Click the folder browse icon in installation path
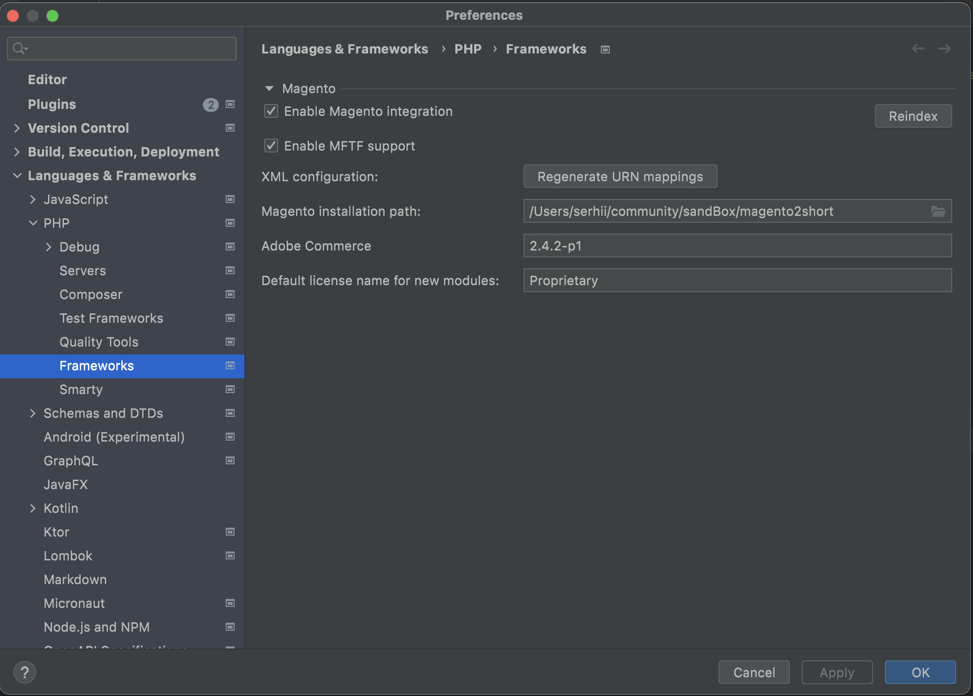 click(x=938, y=211)
